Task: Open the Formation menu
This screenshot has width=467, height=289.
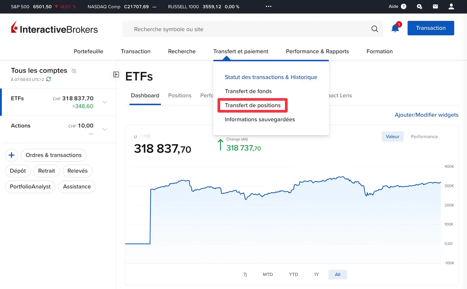Action: 380,51
